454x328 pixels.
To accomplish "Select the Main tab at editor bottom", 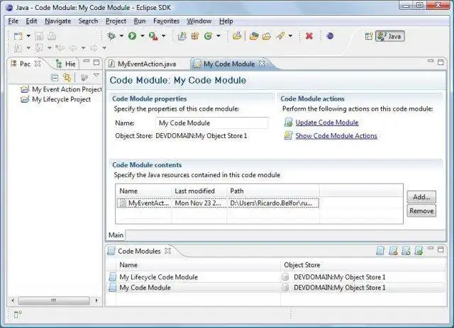I will [x=116, y=235].
